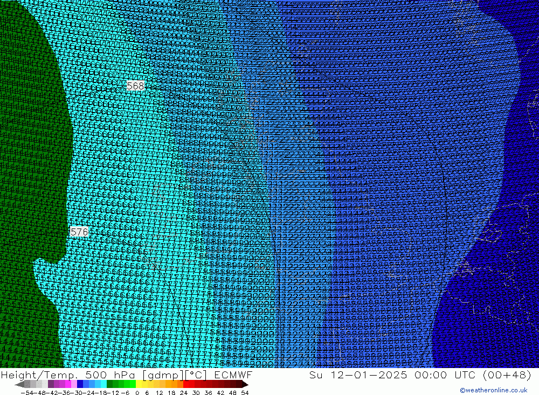Click the 'Height/Temp.' title text

click(40, 375)
